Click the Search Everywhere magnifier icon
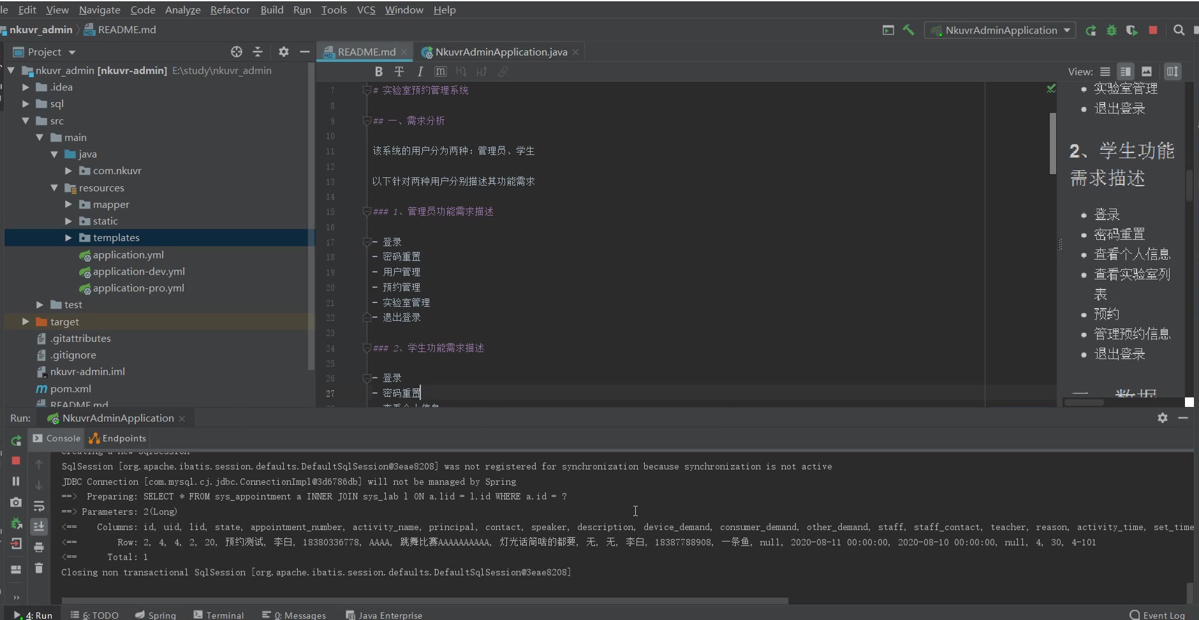Image resolution: width=1199 pixels, height=620 pixels. (1179, 30)
